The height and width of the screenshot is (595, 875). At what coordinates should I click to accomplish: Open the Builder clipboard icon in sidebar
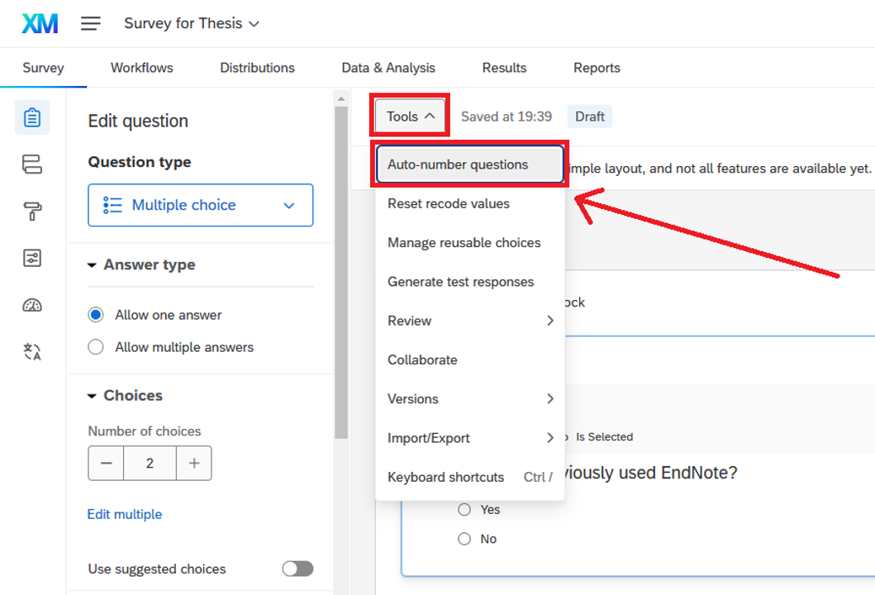coord(32,117)
